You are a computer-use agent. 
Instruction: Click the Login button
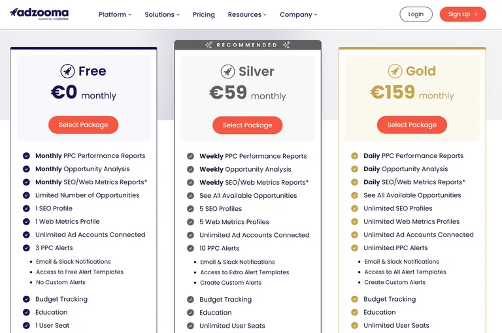[x=416, y=14]
